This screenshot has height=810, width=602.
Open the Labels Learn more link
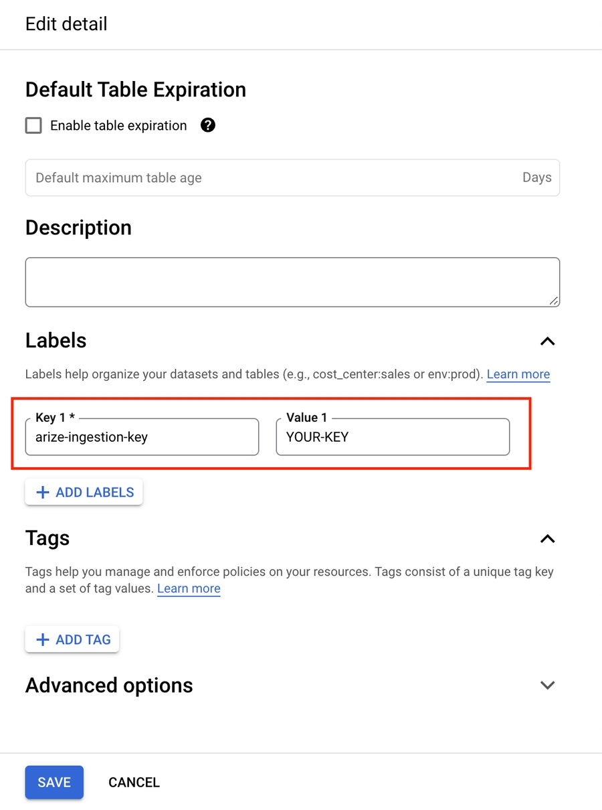(518, 374)
